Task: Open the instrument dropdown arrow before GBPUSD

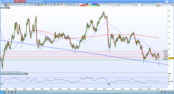Action: coord(3,2)
